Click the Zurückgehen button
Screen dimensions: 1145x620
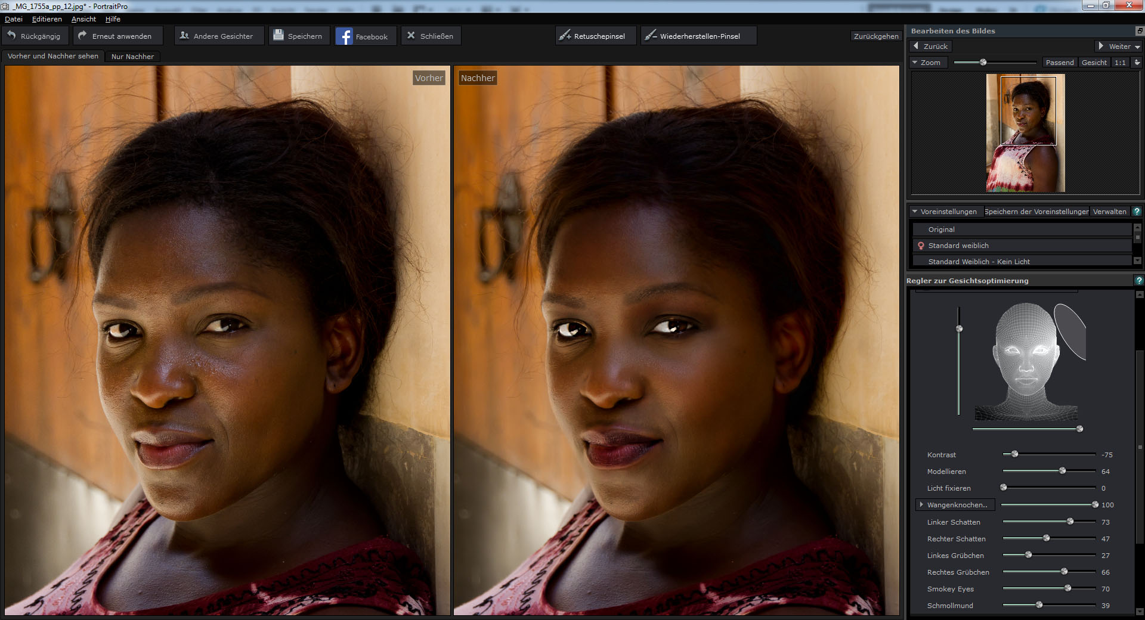pyautogui.click(x=876, y=36)
